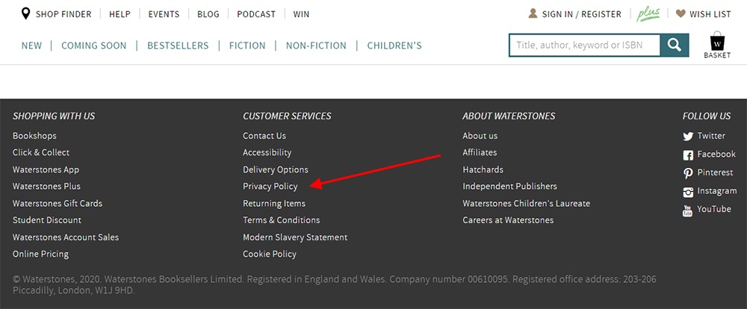747x309 pixels.
Task: Go to Events in top bar
Action: point(164,14)
